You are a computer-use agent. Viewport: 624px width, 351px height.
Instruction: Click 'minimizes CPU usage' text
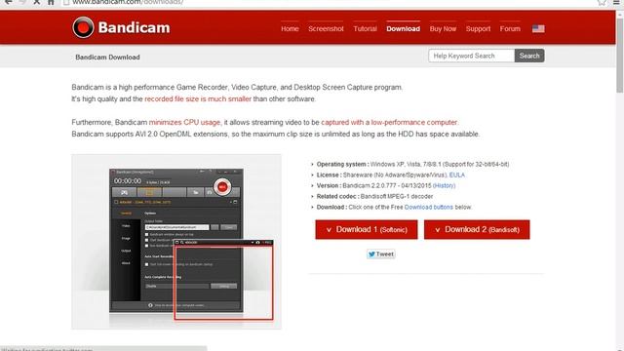(x=184, y=122)
